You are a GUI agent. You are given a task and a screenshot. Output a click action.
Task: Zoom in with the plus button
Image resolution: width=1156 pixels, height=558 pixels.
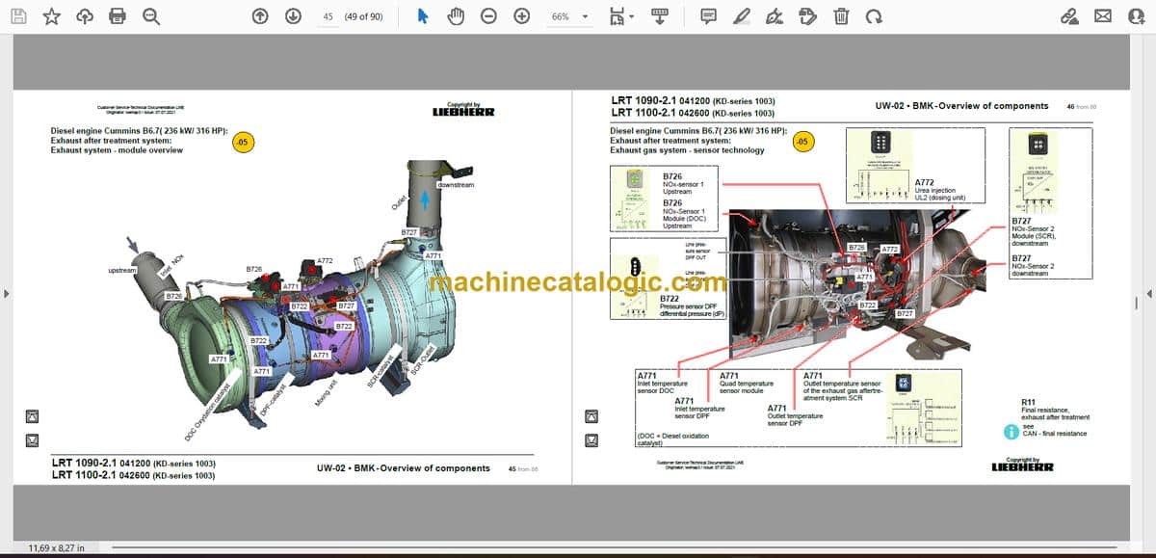[521, 16]
